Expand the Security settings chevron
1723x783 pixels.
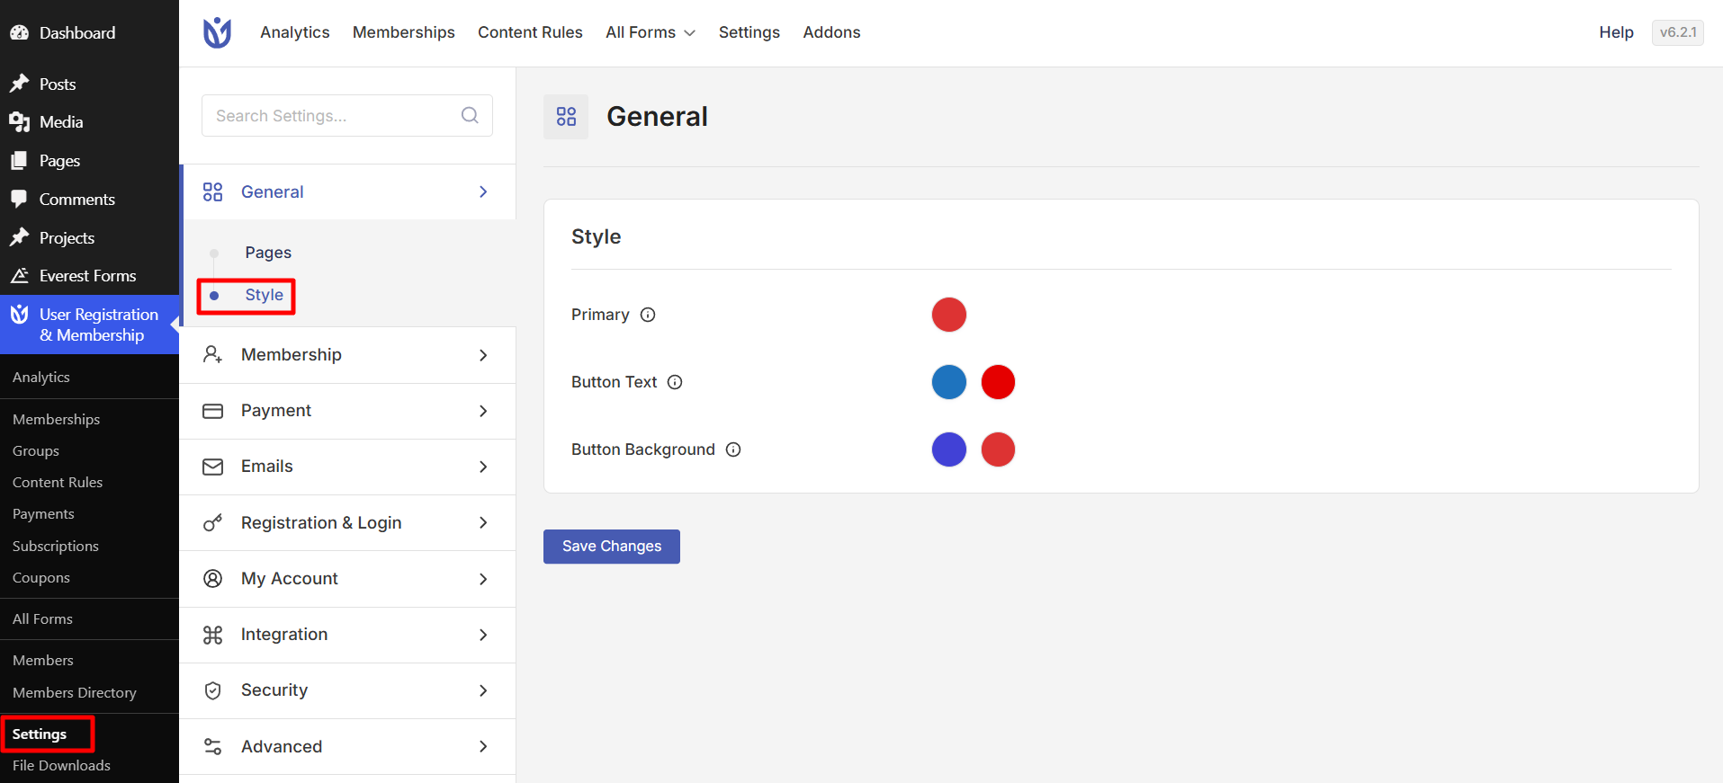click(x=483, y=690)
